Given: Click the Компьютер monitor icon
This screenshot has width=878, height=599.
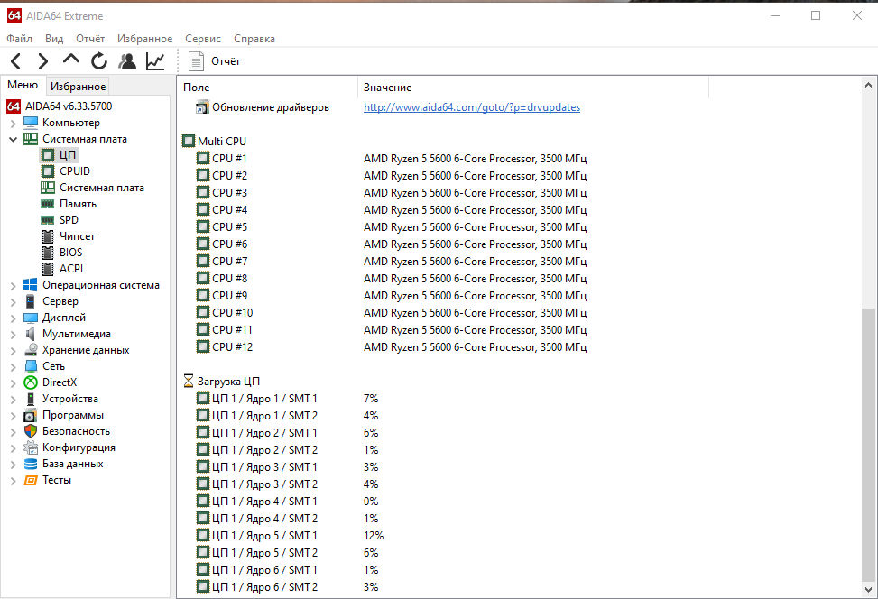Looking at the screenshot, I should coord(31,123).
